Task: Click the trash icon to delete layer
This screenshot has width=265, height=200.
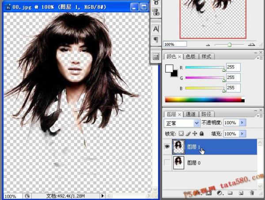Action: point(251,193)
